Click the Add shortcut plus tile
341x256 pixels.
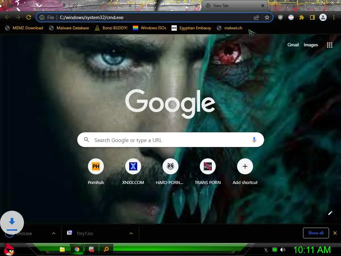click(x=245, y=166)
